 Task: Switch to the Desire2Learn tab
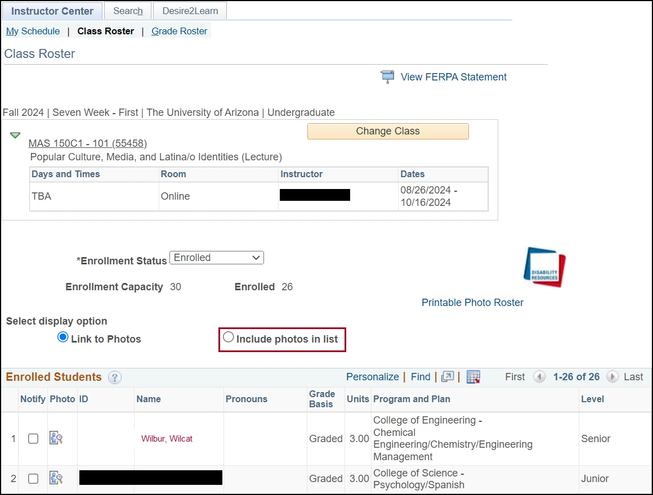coord(190,11)
